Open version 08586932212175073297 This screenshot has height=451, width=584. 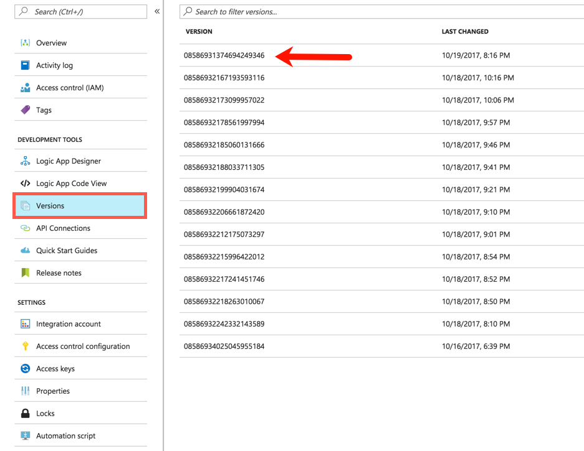point(224,235)
